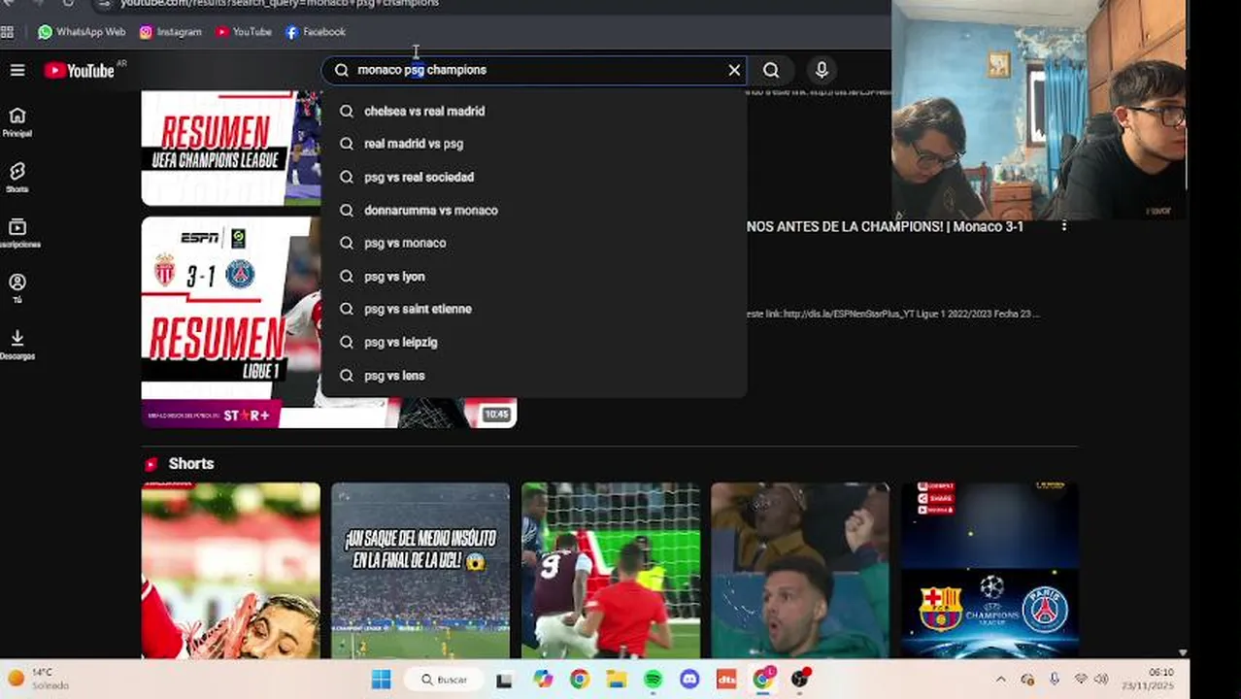This screenshot has width=1241, height=699.
Task: Clear the YouTube search box text
Action: pos(734,70)
